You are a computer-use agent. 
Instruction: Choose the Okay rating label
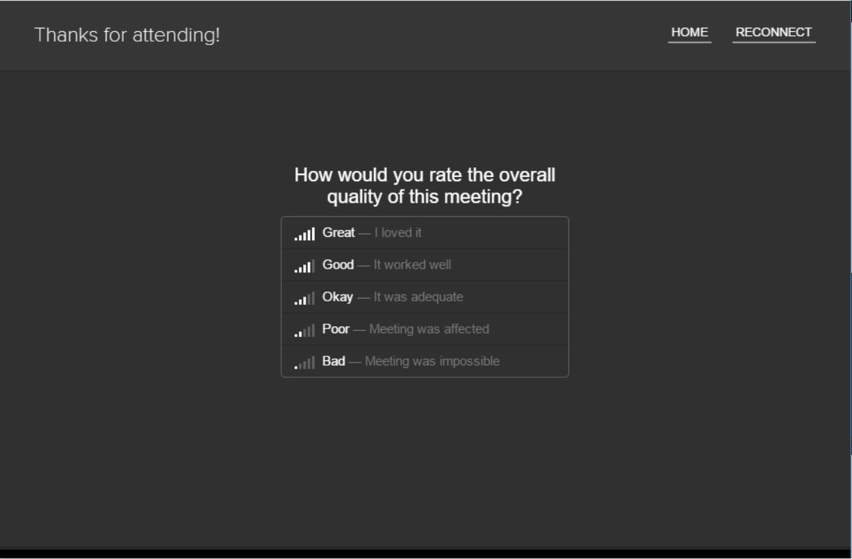[337, 297]
